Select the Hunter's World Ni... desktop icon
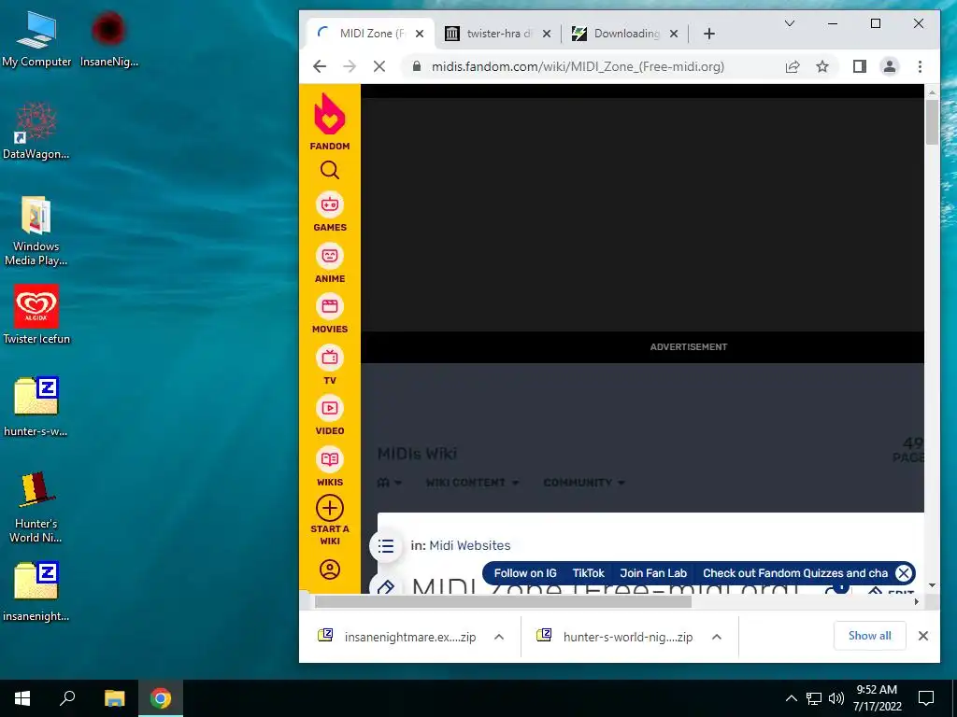Viewport: 957px width, 717px height. 36,507
